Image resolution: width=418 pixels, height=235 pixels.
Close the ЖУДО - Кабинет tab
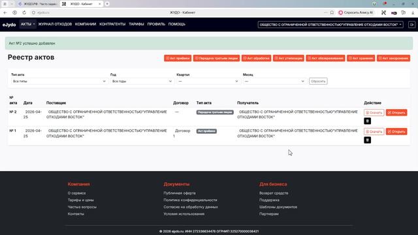click(x=100, y=4)
